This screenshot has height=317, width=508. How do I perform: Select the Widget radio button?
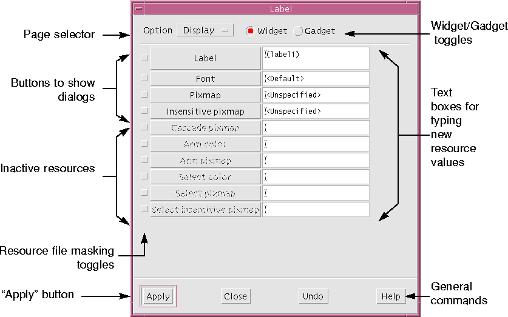pos(251,31)
